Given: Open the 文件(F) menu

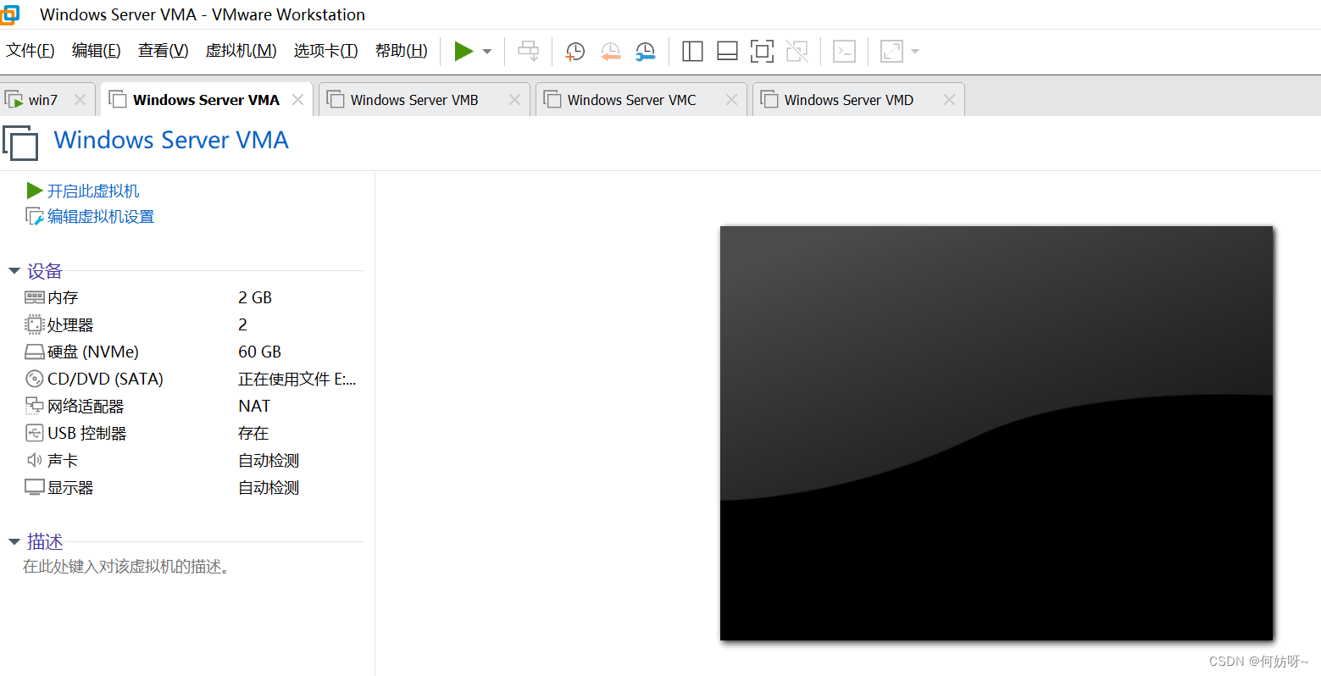Looking at the screenshot, I should [31, 51].
